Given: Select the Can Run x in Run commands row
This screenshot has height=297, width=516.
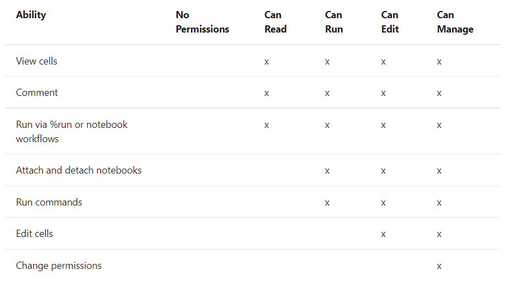Looking at the screenshot, I should click(x=327, y=203).
